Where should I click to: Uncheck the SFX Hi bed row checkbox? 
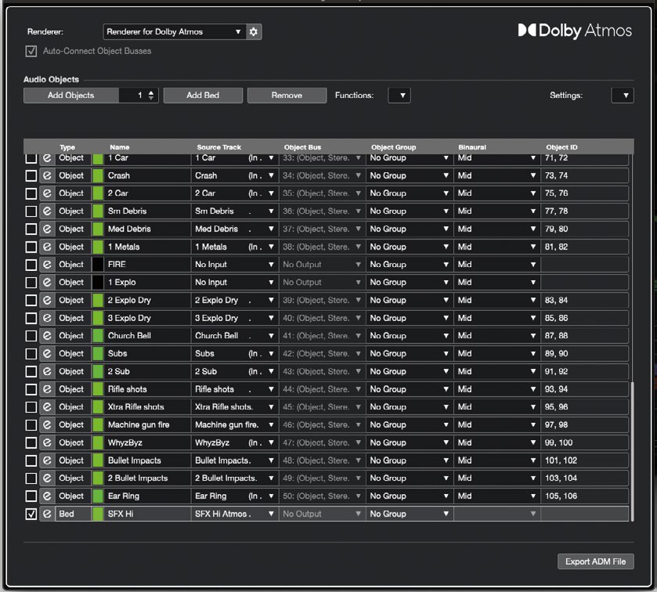(x=31, y=514)
